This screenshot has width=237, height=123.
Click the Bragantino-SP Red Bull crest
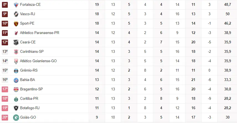coord(16,89)
